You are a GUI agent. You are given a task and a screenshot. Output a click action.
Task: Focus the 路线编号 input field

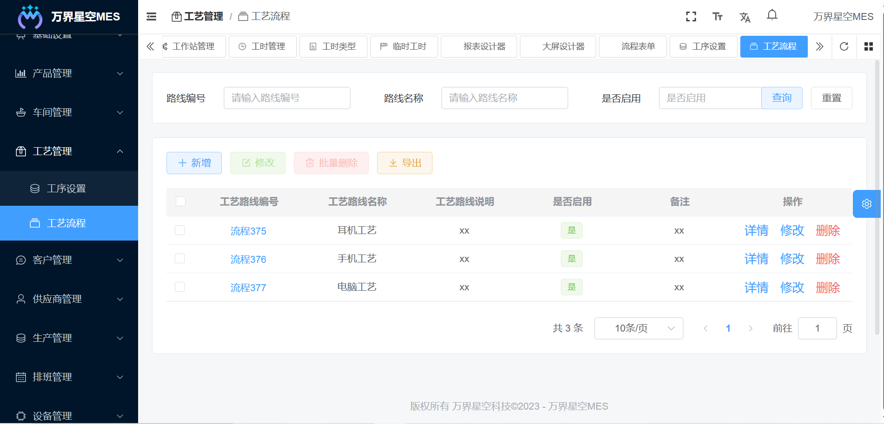tap(287, 98)
